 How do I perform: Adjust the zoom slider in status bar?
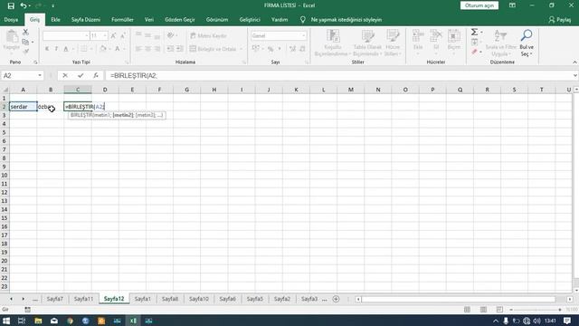tap(536, 310)
